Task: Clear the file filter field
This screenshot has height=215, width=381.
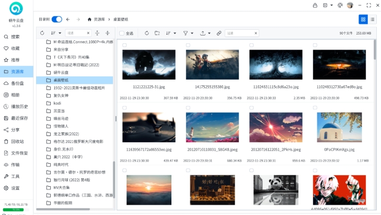Action: pyautogui.click(x=256, y=33)
